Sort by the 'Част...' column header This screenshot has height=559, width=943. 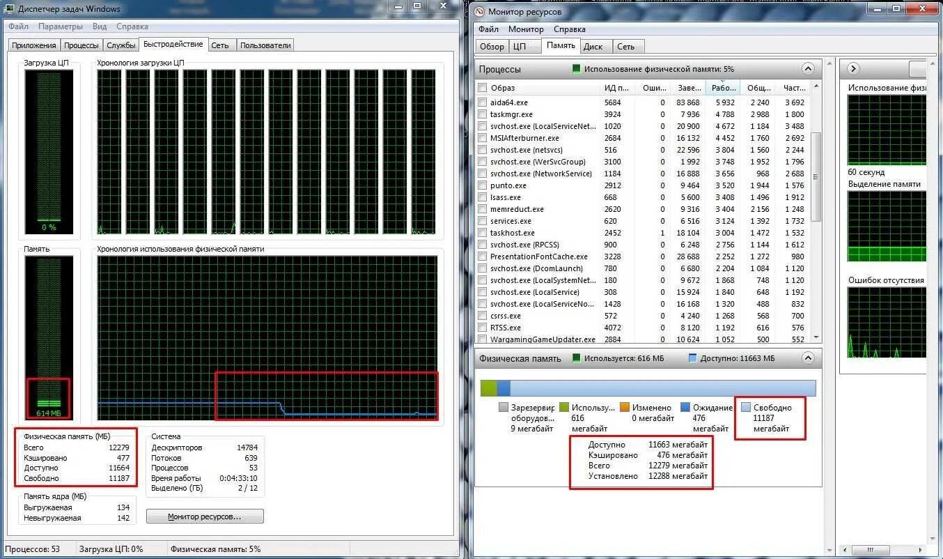793,88
